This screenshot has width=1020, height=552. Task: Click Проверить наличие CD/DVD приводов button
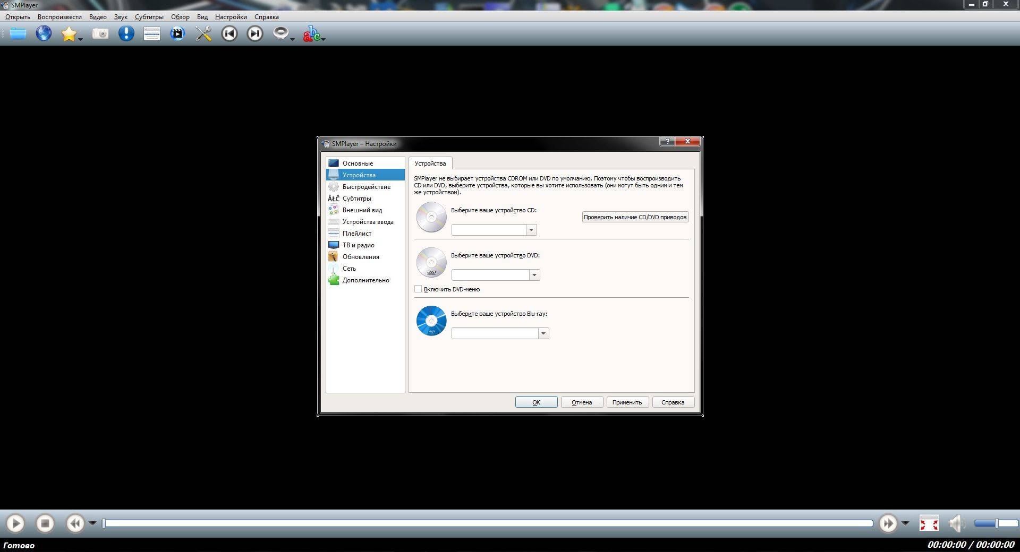(x=635, y=217)
